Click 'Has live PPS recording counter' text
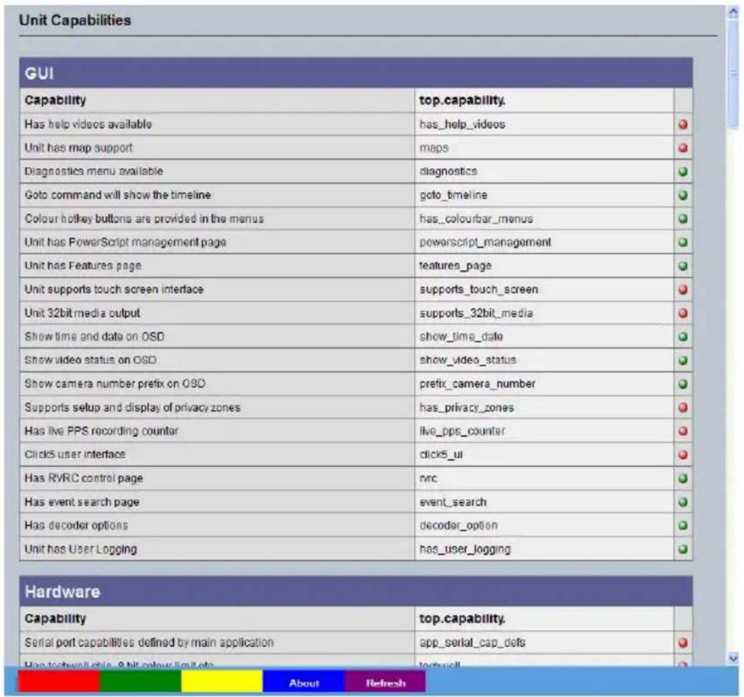The height and width of the screenshot is (697, 744). click(102, 431)
